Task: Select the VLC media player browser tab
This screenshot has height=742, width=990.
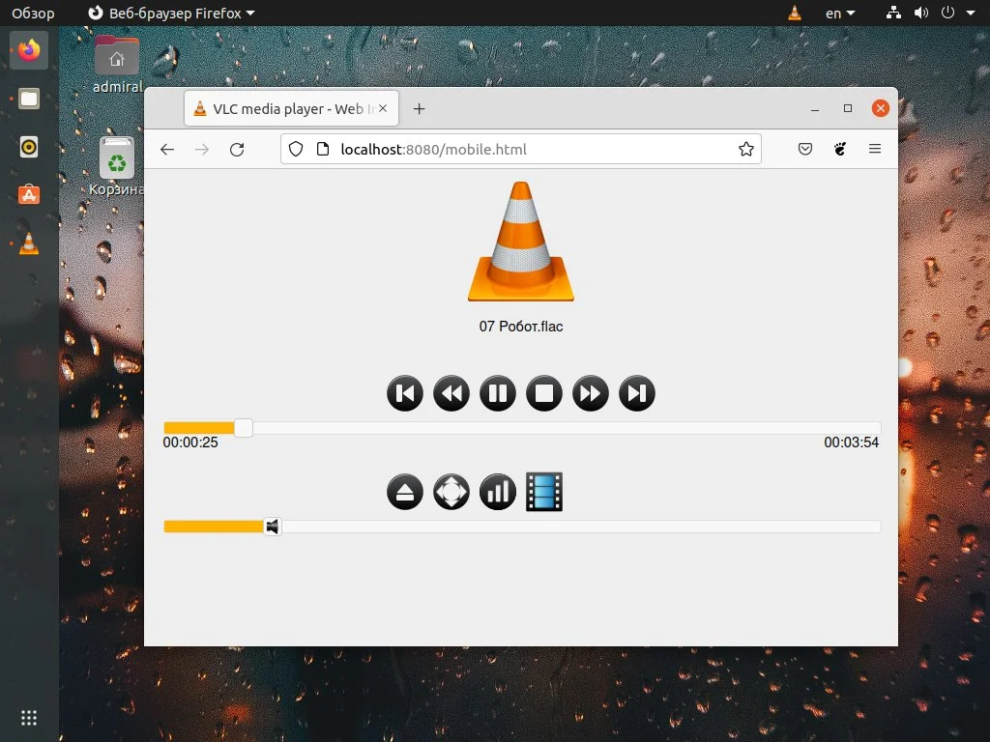Action: click(282, 108)
